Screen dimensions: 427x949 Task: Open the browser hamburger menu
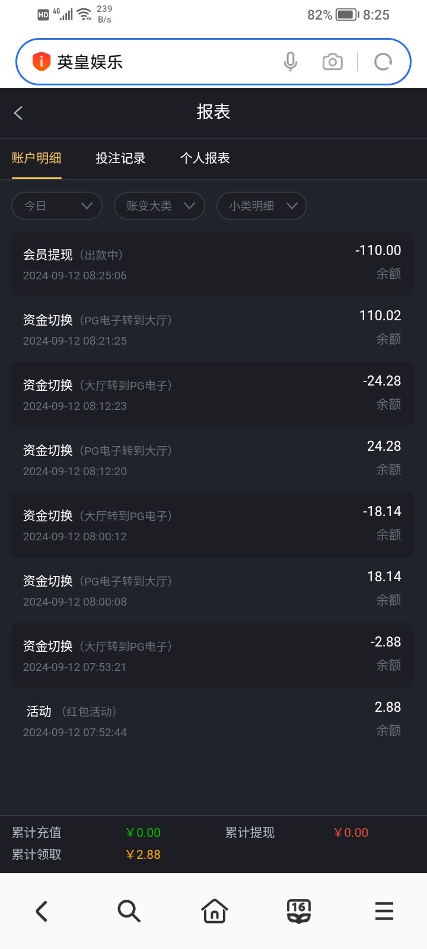(384, 910)
